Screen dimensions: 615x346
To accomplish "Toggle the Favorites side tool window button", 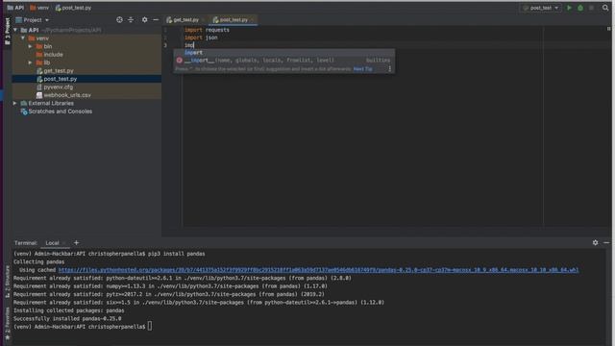I will click(7, 323).
